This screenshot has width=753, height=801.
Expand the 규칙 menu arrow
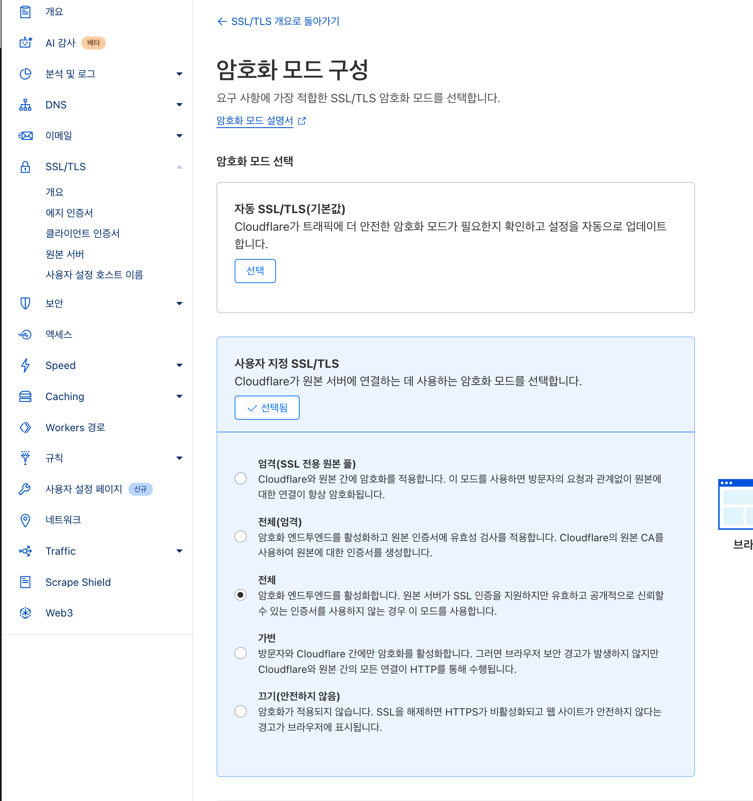tap(179, 458)
